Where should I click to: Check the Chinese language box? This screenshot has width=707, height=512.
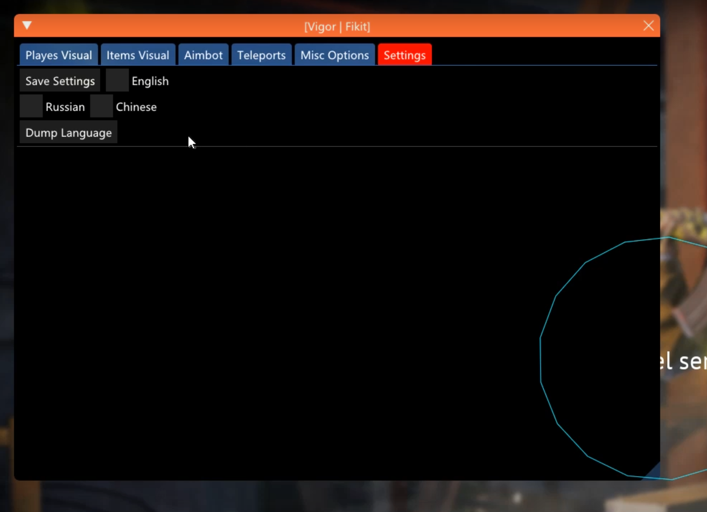pyautogui.click(x=101, y=107)
